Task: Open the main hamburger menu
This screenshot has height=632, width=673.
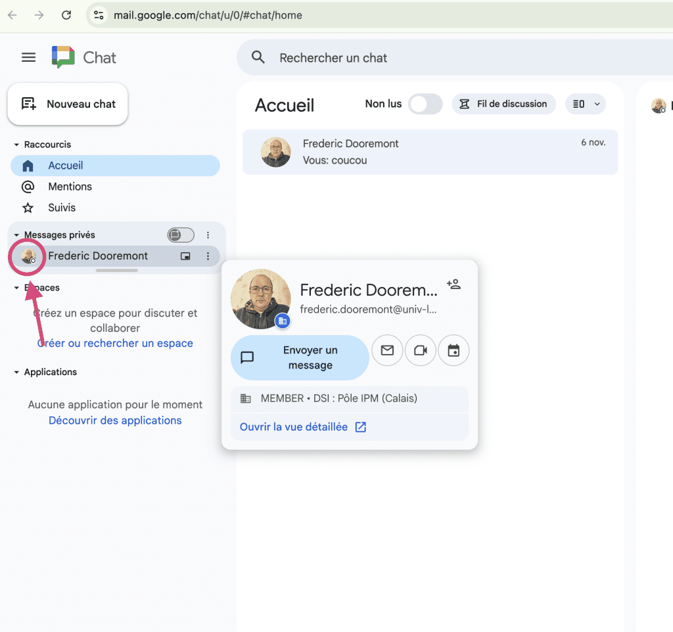Action: 28,57
